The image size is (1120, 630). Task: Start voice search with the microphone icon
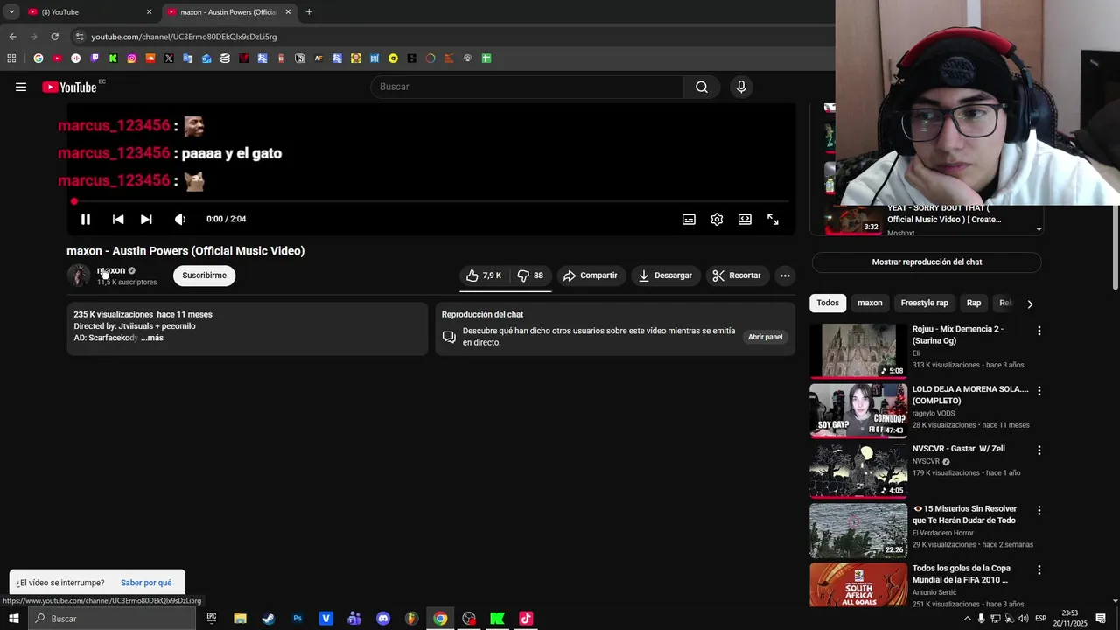click(741, 87)
